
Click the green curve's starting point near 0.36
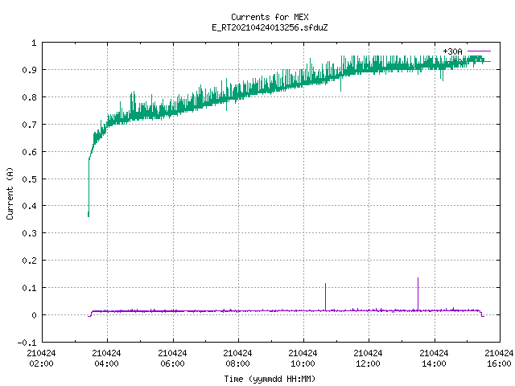(89, 216)
